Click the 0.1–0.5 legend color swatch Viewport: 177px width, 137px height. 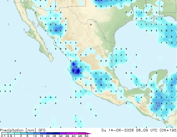pos(5,133)
